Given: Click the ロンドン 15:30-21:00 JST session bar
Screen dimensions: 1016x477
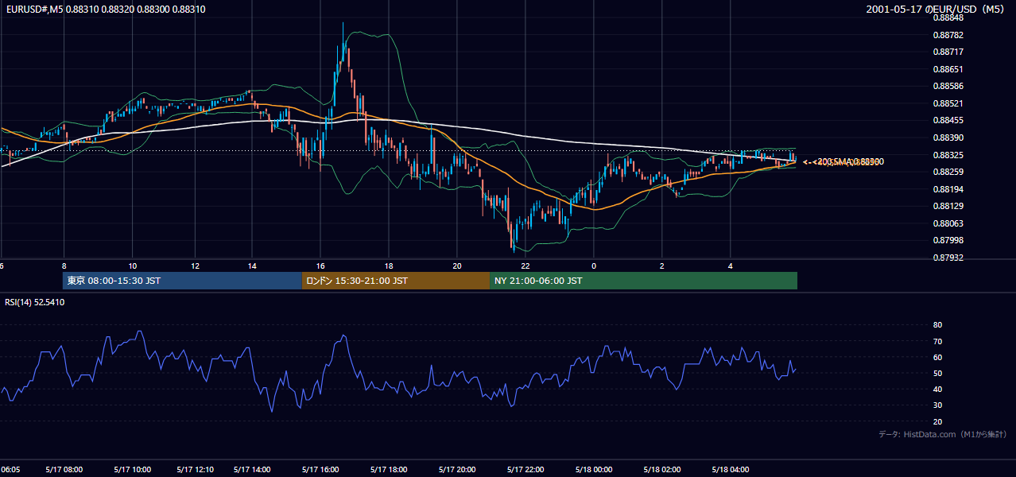Looking at the screenshot, I should (x=396, y=281).
